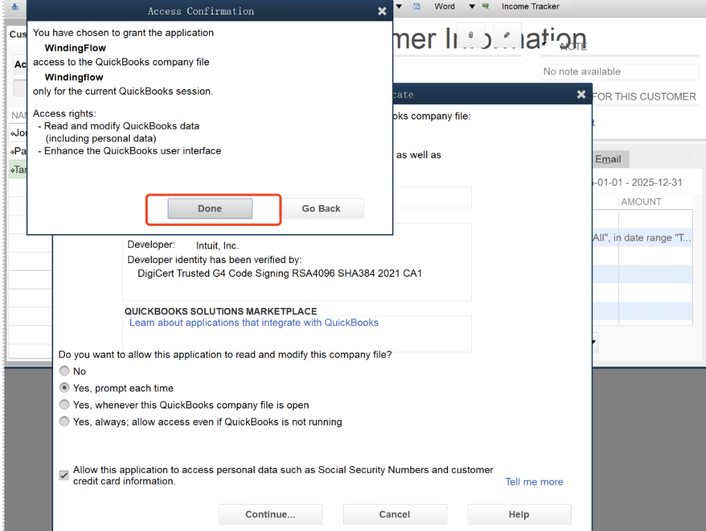Select the No radio option
Screen dimensions: 706x531
point(64,371)
